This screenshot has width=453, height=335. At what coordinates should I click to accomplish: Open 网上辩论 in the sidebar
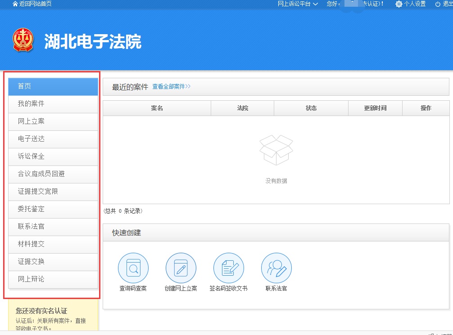53,279
